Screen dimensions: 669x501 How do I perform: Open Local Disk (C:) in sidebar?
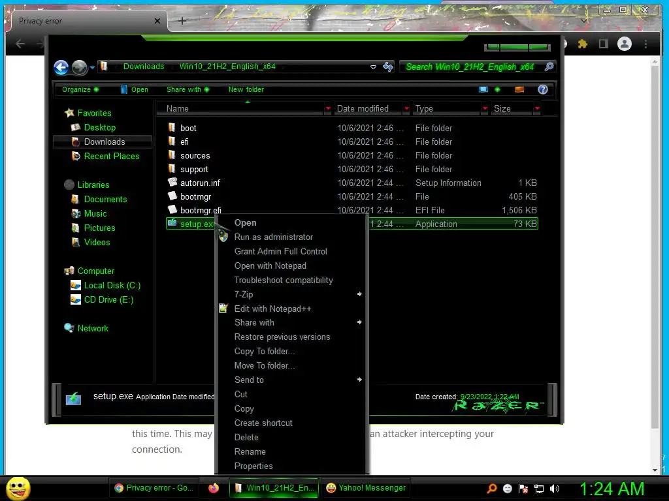[x=112, y=286]
